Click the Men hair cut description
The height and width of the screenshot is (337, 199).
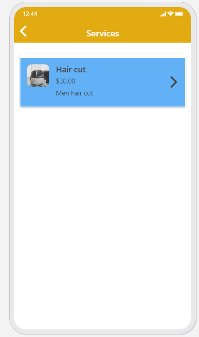click(74, 93)
